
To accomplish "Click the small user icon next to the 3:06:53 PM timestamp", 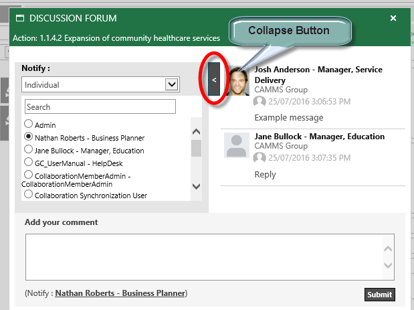I will (260, 102).
